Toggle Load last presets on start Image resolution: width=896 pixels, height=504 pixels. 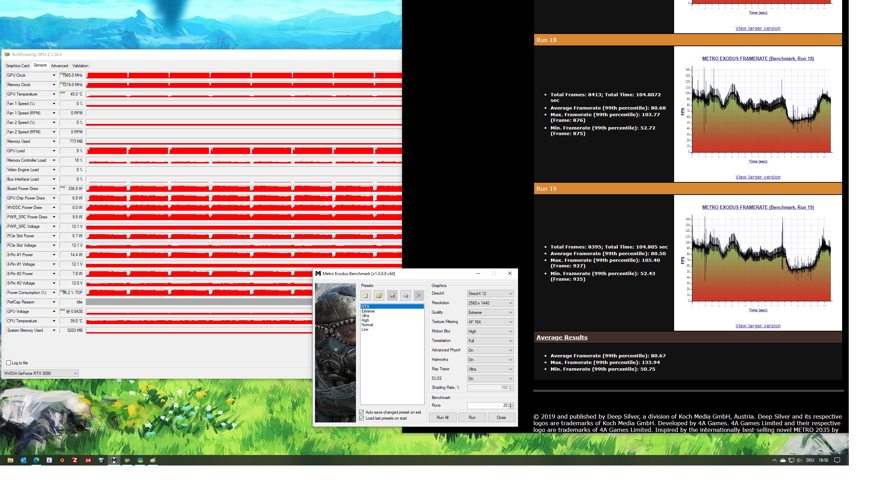tap(362, 418)
